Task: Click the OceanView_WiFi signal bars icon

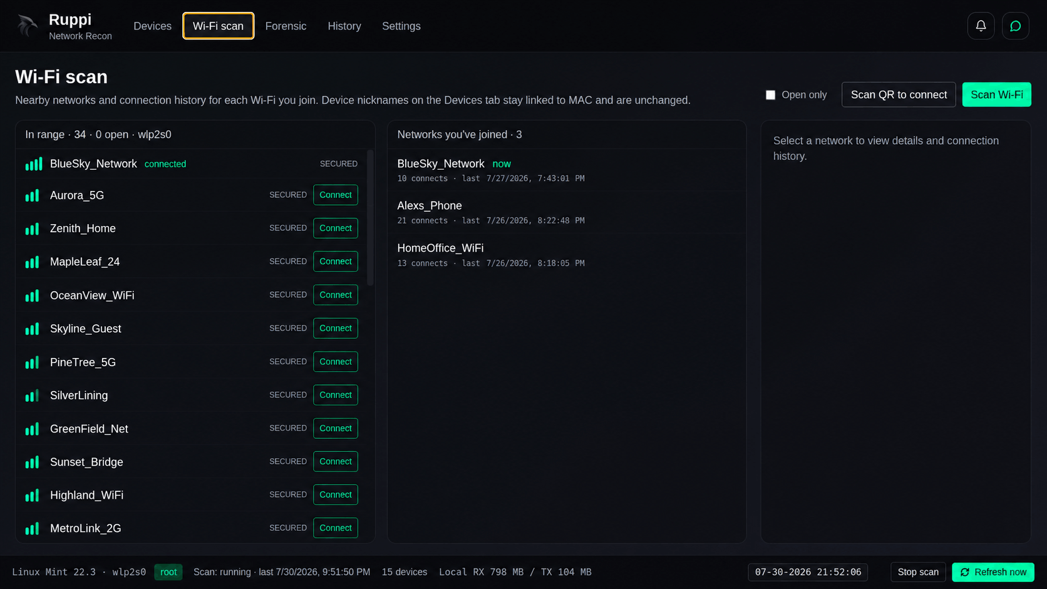Action: 32,295
